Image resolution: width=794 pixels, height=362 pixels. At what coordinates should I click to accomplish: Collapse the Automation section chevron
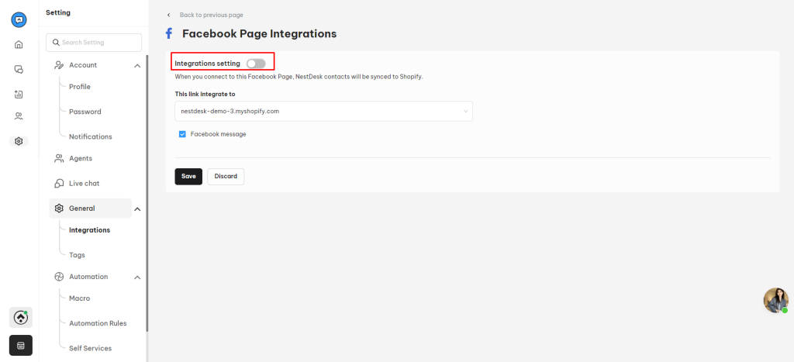[137, 277]
